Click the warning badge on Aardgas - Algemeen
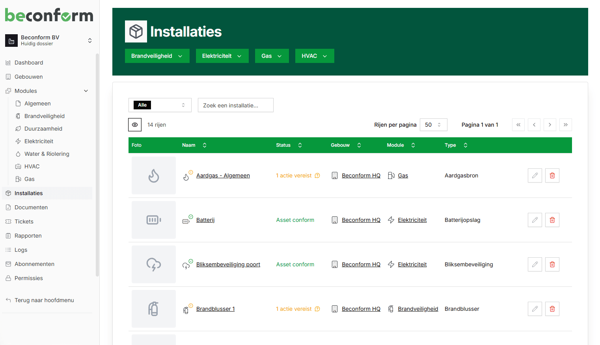Image resolution: width=600 pixels, height=345 pixels. pyautogui.click(x=191, y=172)
